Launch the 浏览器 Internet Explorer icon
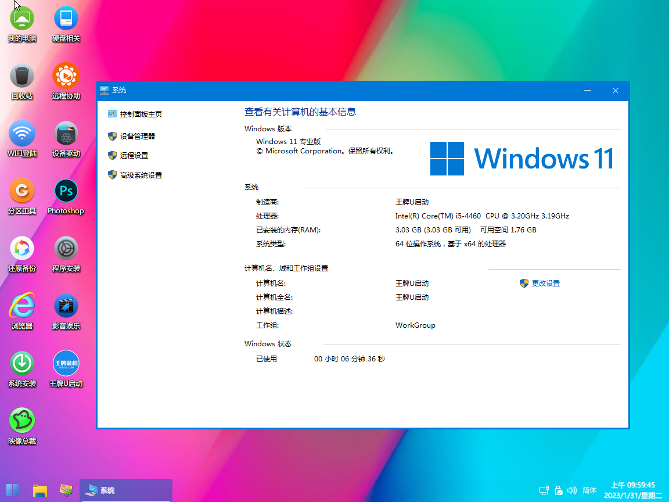Screen dimensions: 669x502 (22, 312)
